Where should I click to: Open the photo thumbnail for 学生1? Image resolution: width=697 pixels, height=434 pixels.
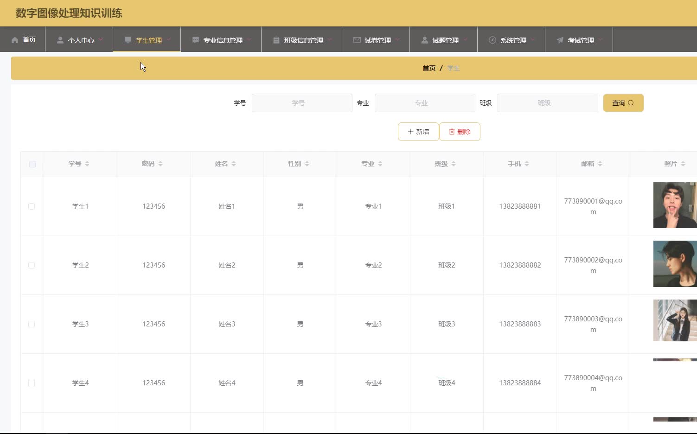tap(675, 205)
